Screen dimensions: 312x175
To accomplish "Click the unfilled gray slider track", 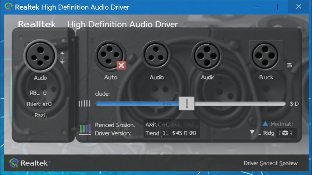I will [x=240, y=104].
